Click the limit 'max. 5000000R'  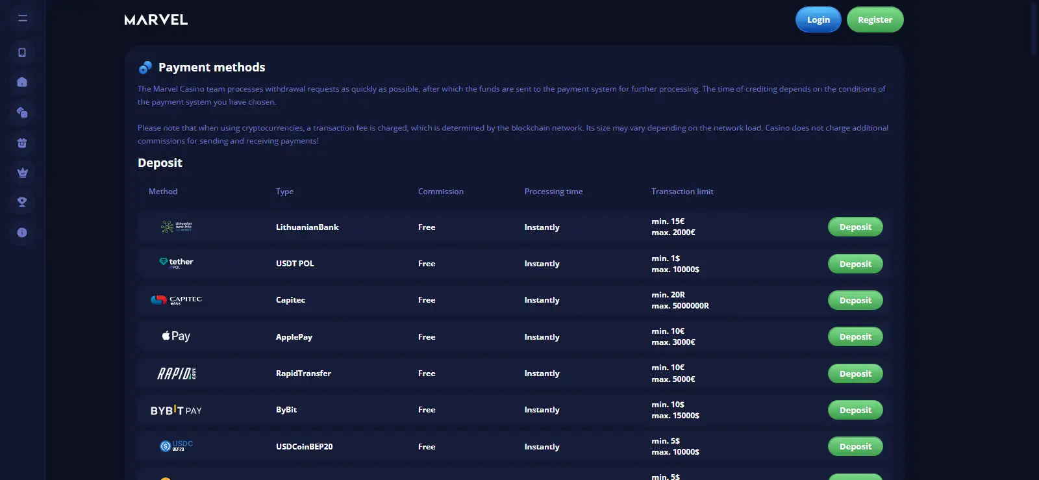[680, 306]
